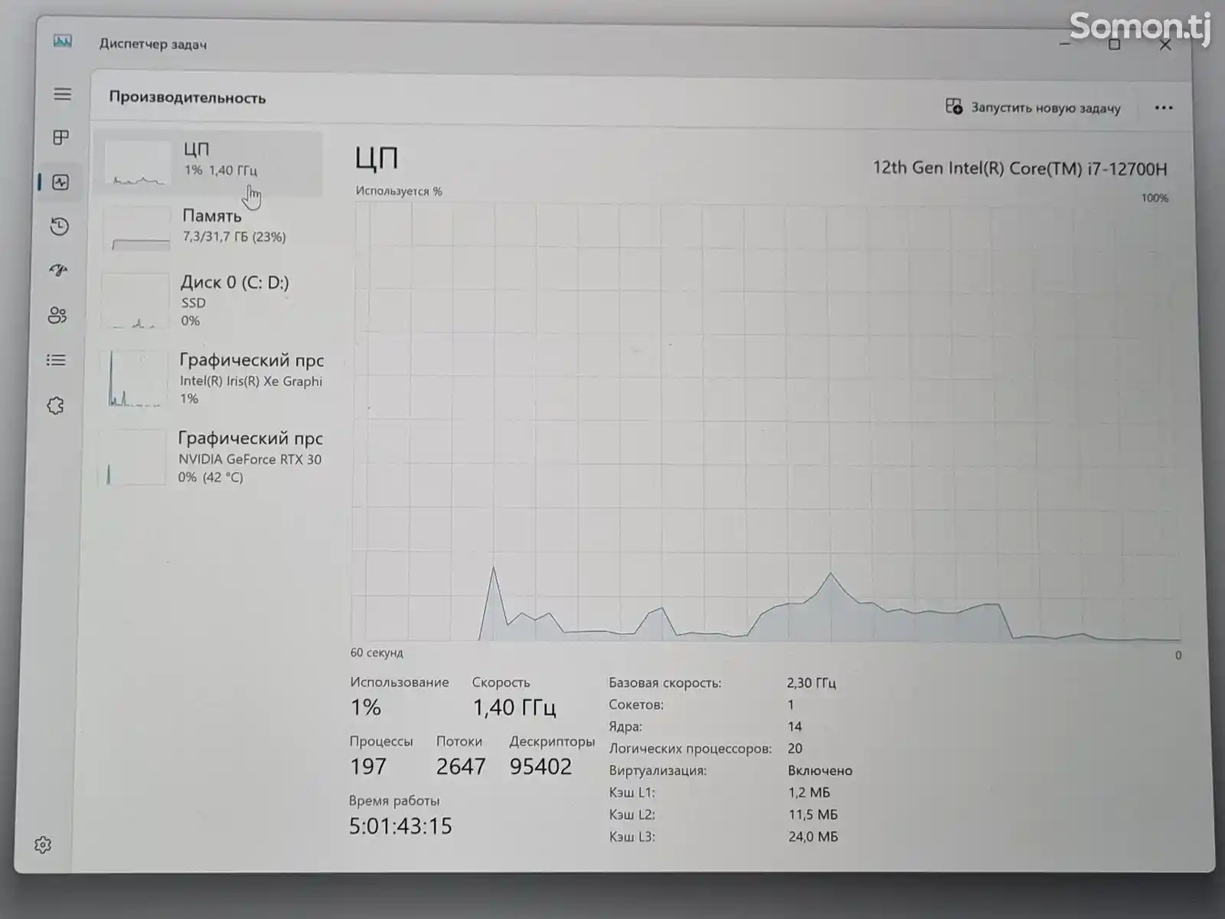Click the memory usage 7,3/31,7 ГБ text
The image size is (1225, 919).
pyautogui.click(x=234, y=237)
